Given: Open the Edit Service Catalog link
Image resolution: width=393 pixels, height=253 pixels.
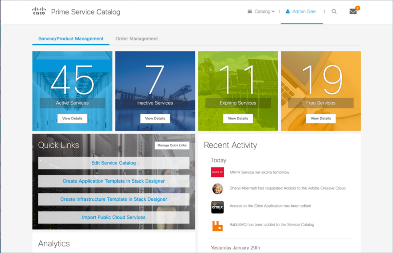Looking at the screenshot, I should point(114,163).
